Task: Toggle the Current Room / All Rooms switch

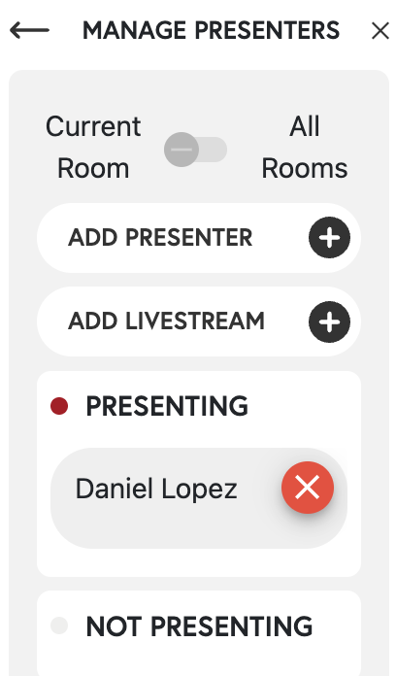Action: tap(195, 150)
